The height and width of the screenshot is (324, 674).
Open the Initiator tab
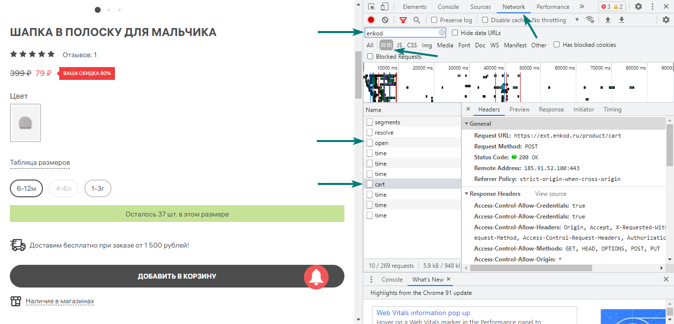[584, 109]
